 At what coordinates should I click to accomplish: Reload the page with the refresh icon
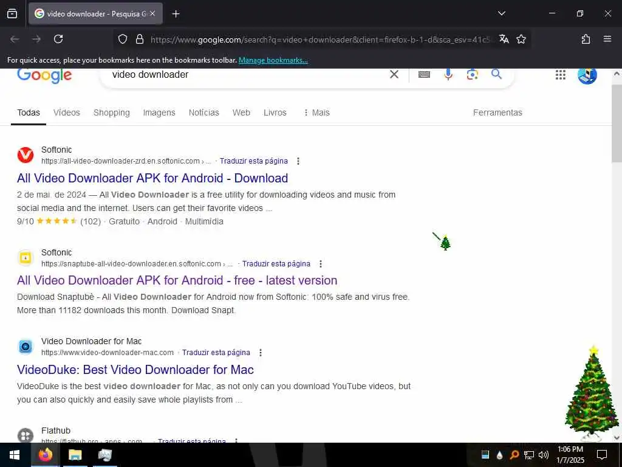[58, 39]
